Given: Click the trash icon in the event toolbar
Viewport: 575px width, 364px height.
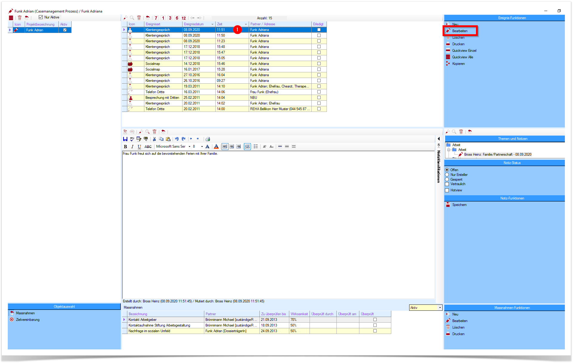Looking at the screenshot, I should click(x=139, y=18).
